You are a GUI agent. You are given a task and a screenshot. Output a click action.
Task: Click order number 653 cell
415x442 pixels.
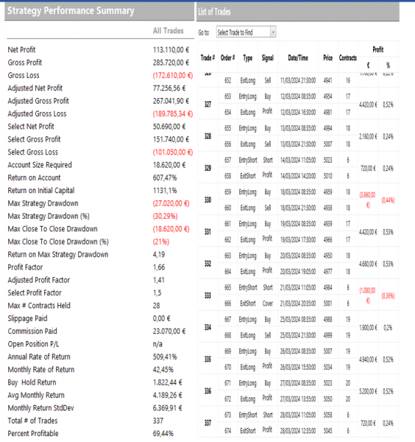[x=228, y=97]
